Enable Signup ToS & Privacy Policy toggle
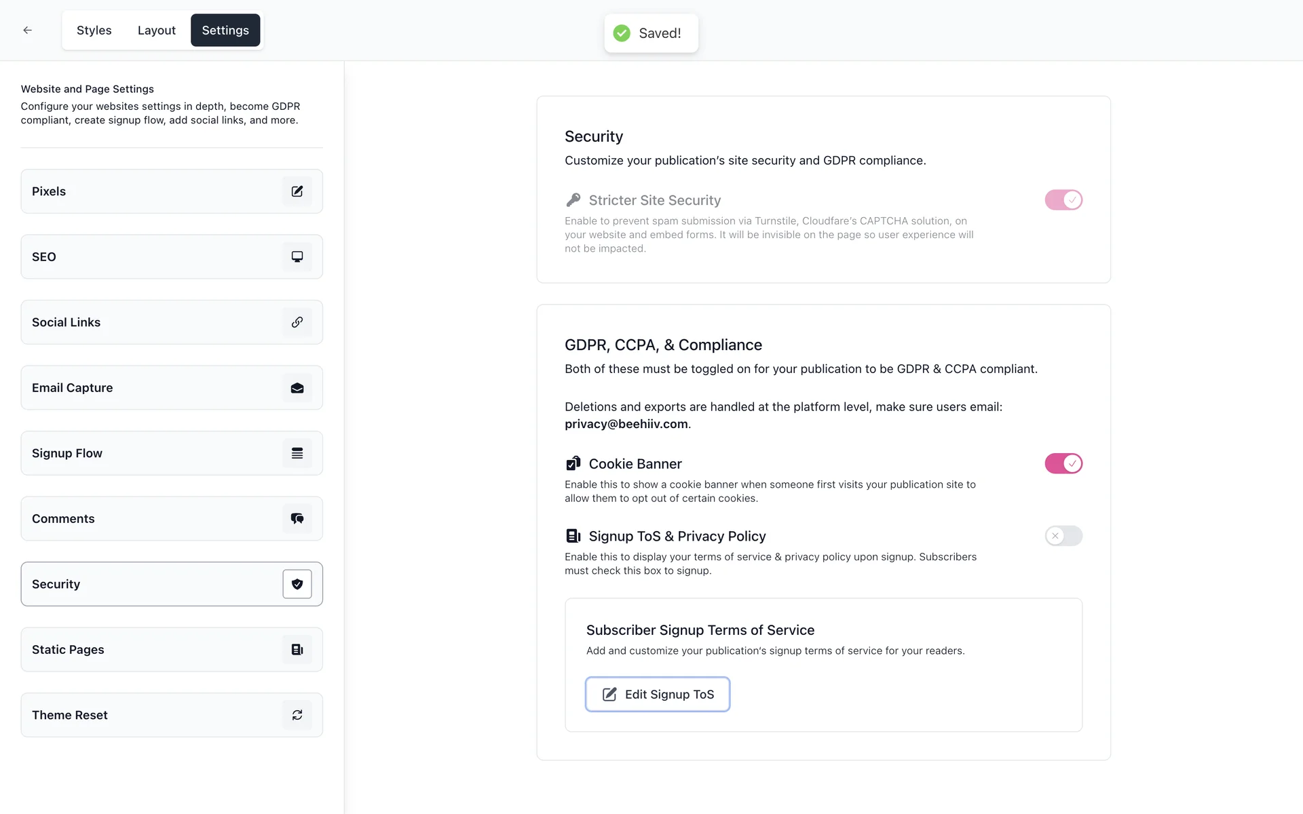 pyautogui.click(x=1063, y=536)
